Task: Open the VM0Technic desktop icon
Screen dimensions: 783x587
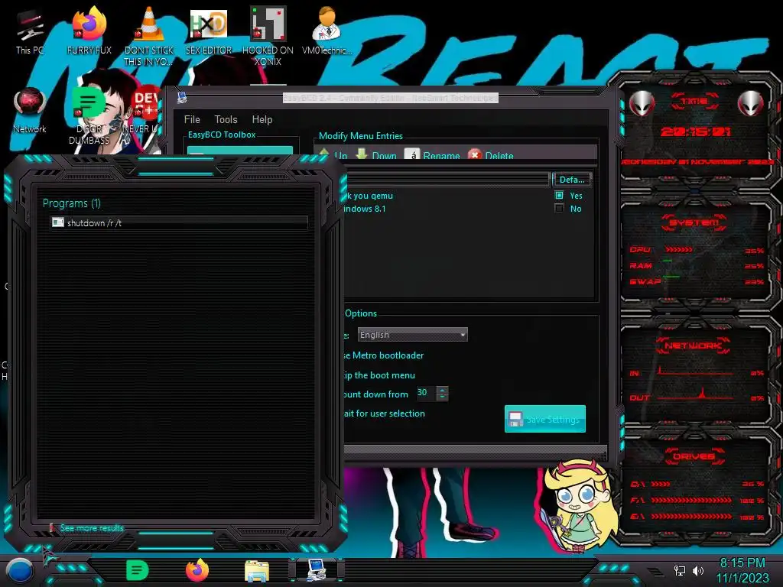Action: [327, 31]
